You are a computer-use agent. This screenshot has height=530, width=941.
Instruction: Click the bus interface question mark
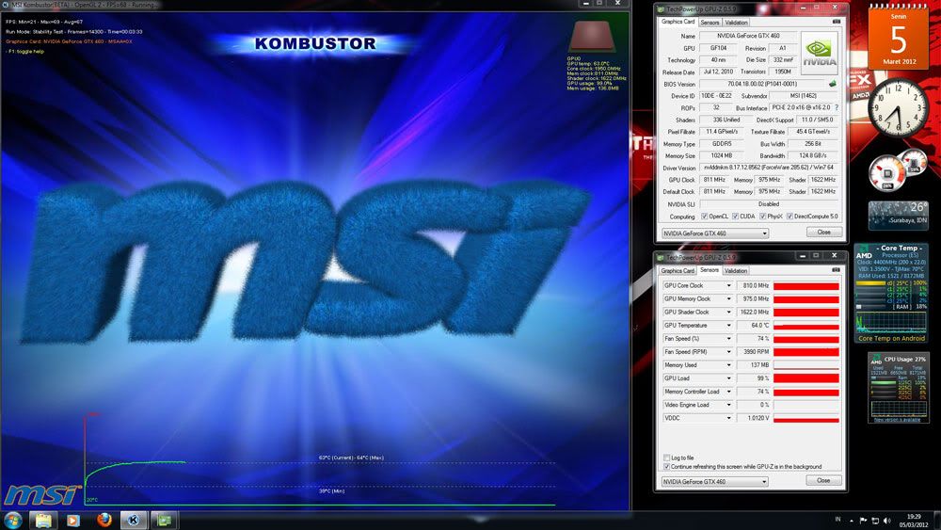tap(836, 107)
